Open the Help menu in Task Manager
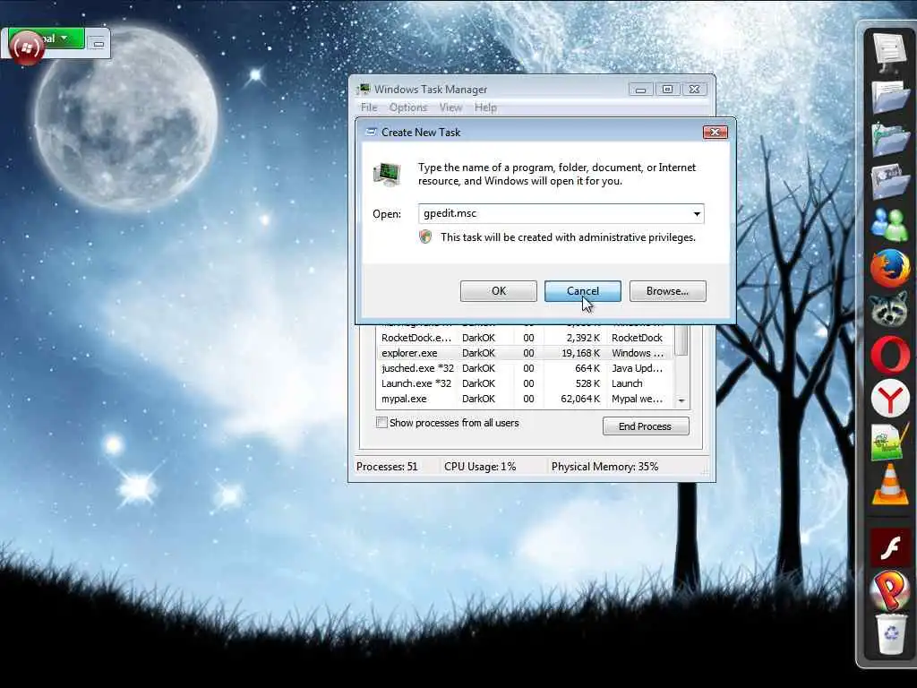Image resolution: width=917 pixels, height=688 pixels. [485, 107]
